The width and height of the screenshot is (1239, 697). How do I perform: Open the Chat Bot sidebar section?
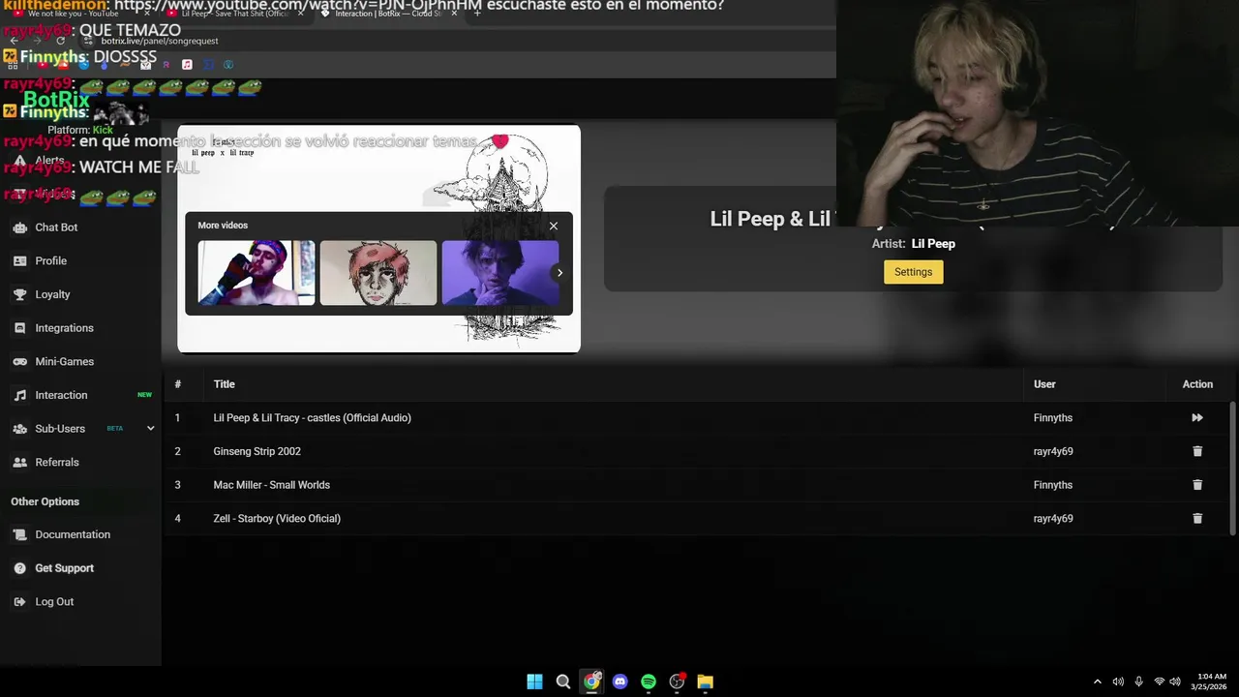56,227
